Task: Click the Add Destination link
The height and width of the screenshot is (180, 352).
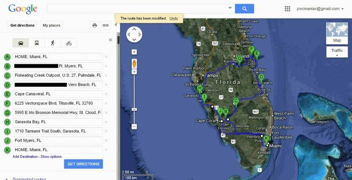Action: coord(25,157)
